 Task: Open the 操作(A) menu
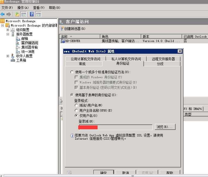[x=23, y=8]
